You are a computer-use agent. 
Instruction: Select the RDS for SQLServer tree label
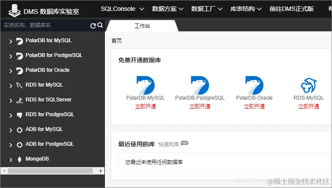pos(48,100)
